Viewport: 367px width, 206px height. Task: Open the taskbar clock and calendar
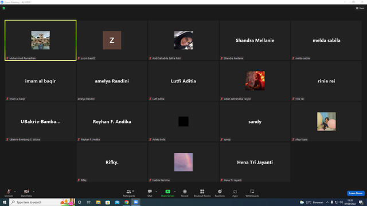point(350,202)
